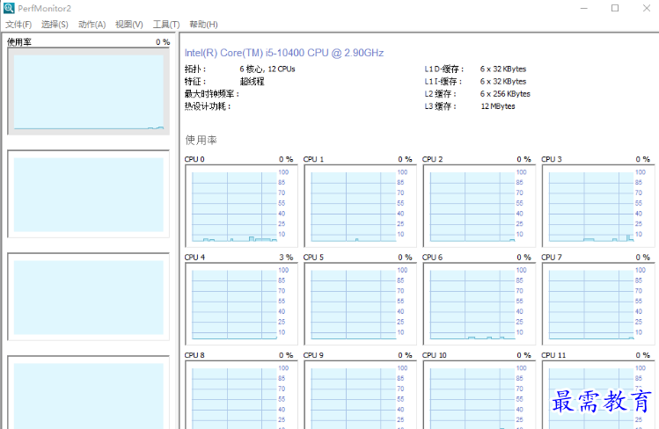The height and width of the screenshot is (429, 659).
Task: Click the Intel Core i5-10400 CPU title
Action: (284, 53)
